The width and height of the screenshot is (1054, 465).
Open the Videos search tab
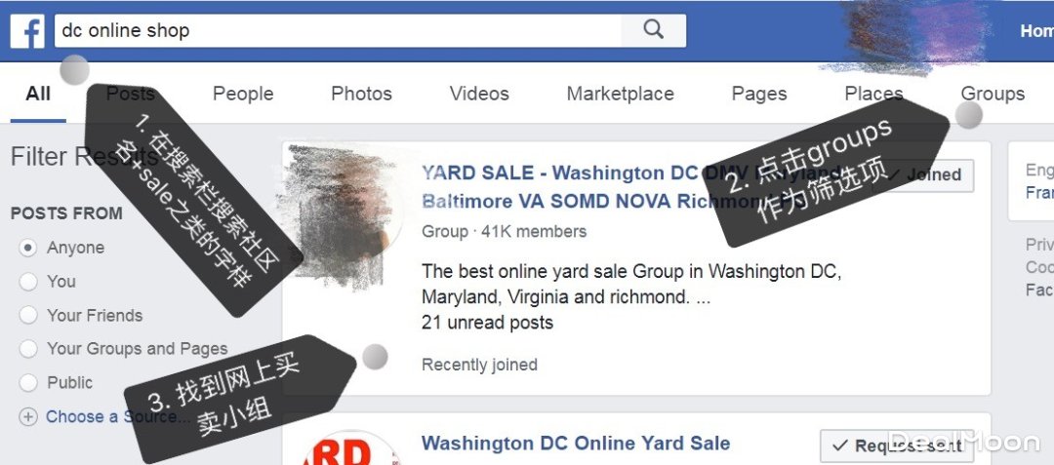pos(479,94)
